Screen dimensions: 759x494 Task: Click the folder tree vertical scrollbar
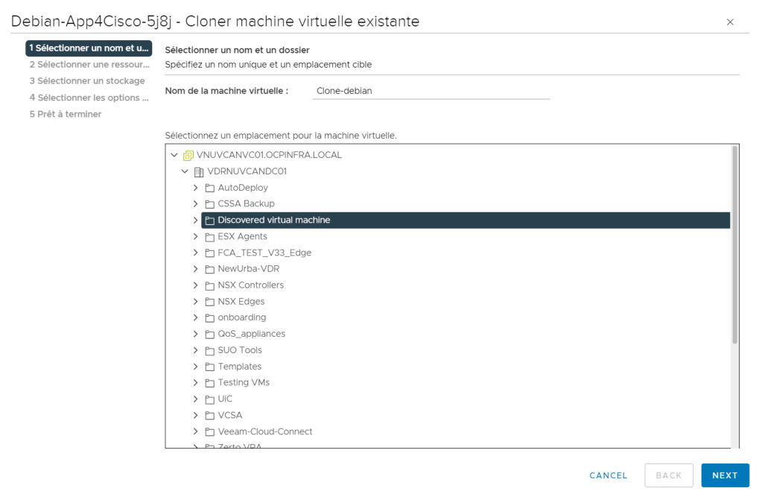point(735,245)
